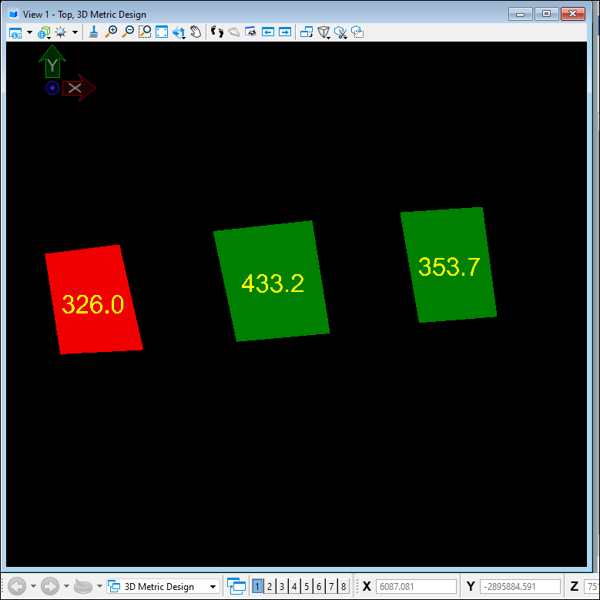Open the Change View Perspective icon
The image size is (600, 600).
tap(323, 32)
